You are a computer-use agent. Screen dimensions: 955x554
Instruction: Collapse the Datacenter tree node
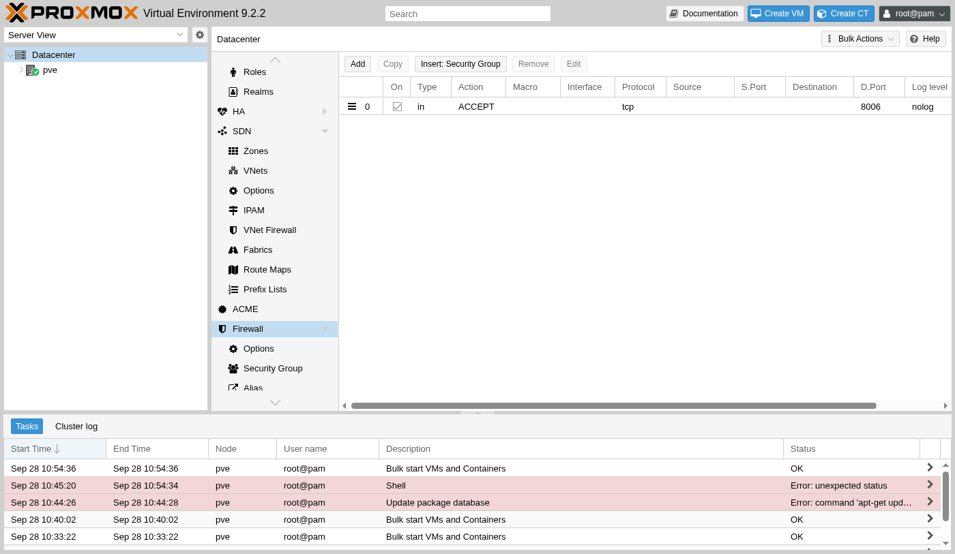(10, 55)
